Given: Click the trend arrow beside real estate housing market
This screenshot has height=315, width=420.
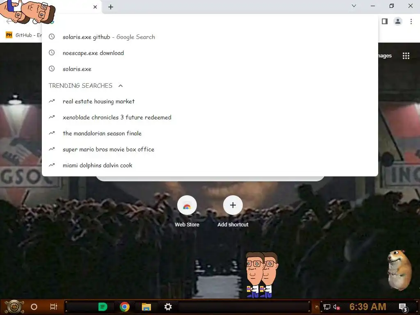Looking at the screenshot, I should [52, 101].
